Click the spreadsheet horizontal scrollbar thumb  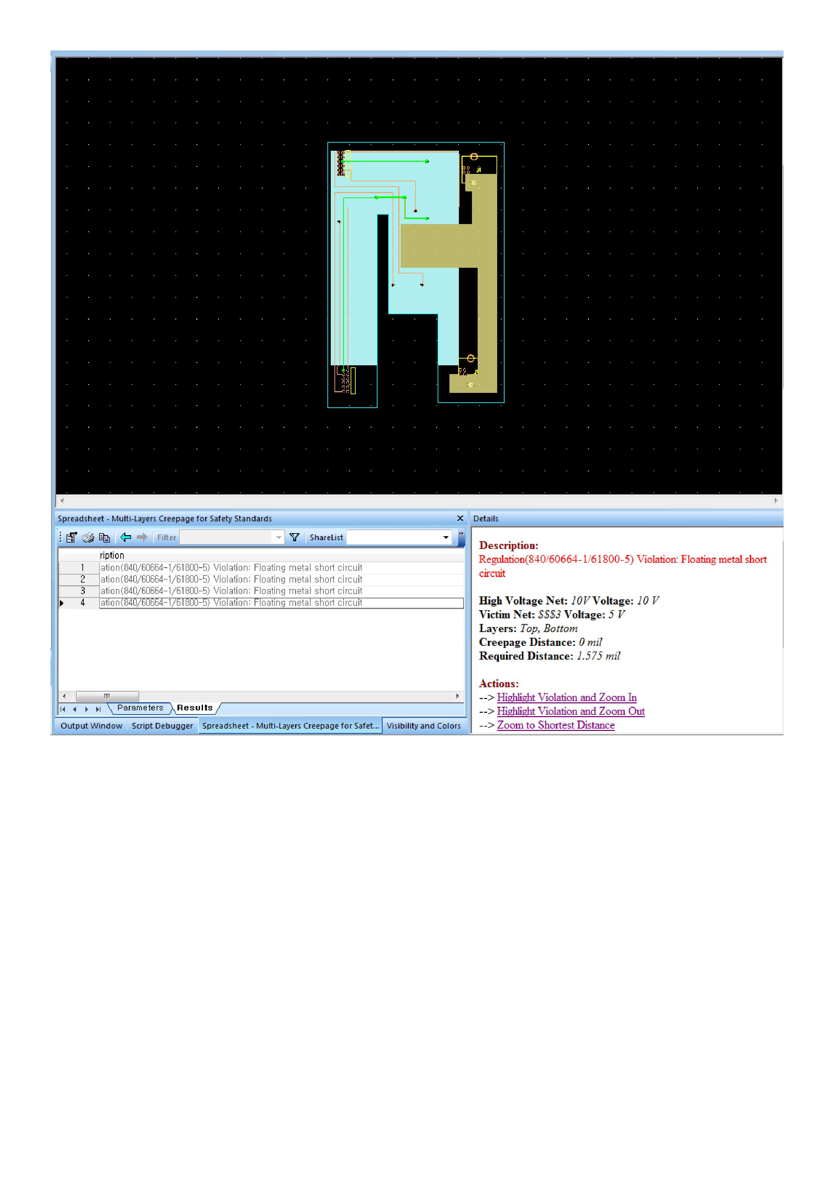pyautogui.click(x=107, y=696)
